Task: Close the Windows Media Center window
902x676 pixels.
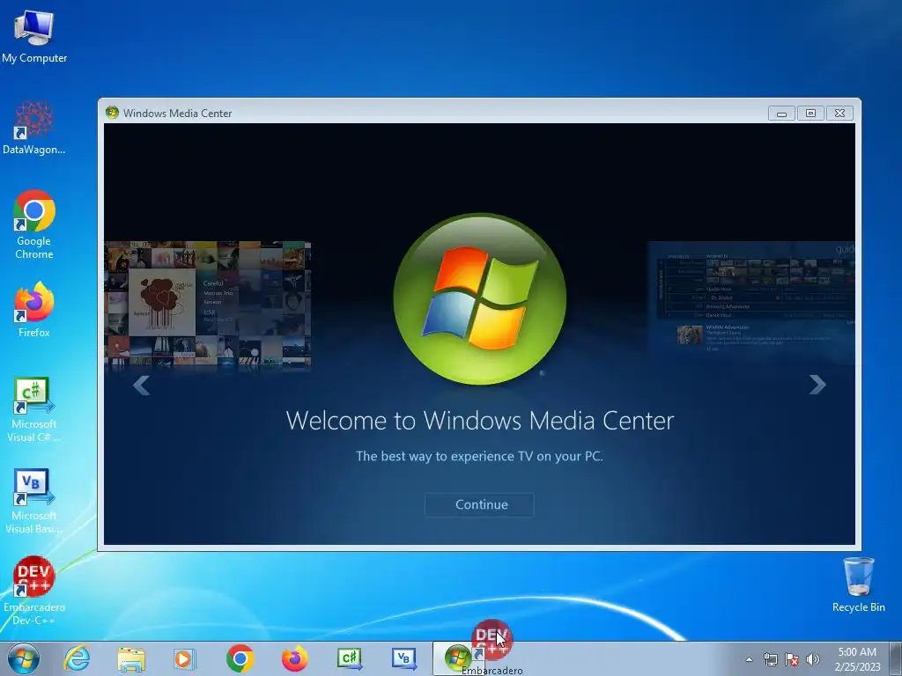Action: pos(839,114)
